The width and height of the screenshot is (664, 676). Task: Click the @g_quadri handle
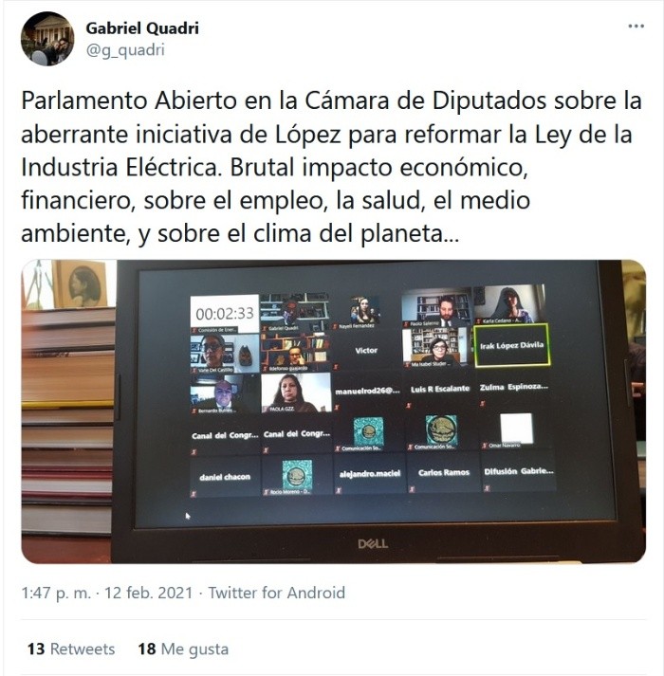tap(125, 50)
